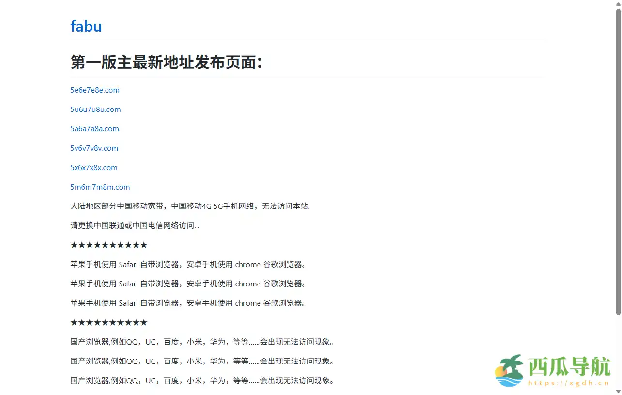The width and height of the screenshot is (622, 395).
Task: Click the first Safari browser recommendation line
Action: tap(188, 265)
